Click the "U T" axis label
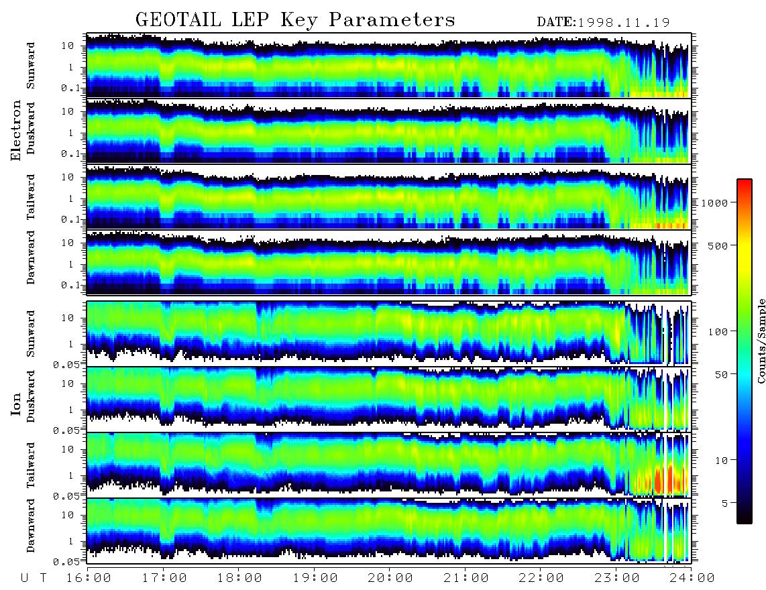The width and height of the screenshot is (766, 590). pyautogui.click(x=34, y=579)
